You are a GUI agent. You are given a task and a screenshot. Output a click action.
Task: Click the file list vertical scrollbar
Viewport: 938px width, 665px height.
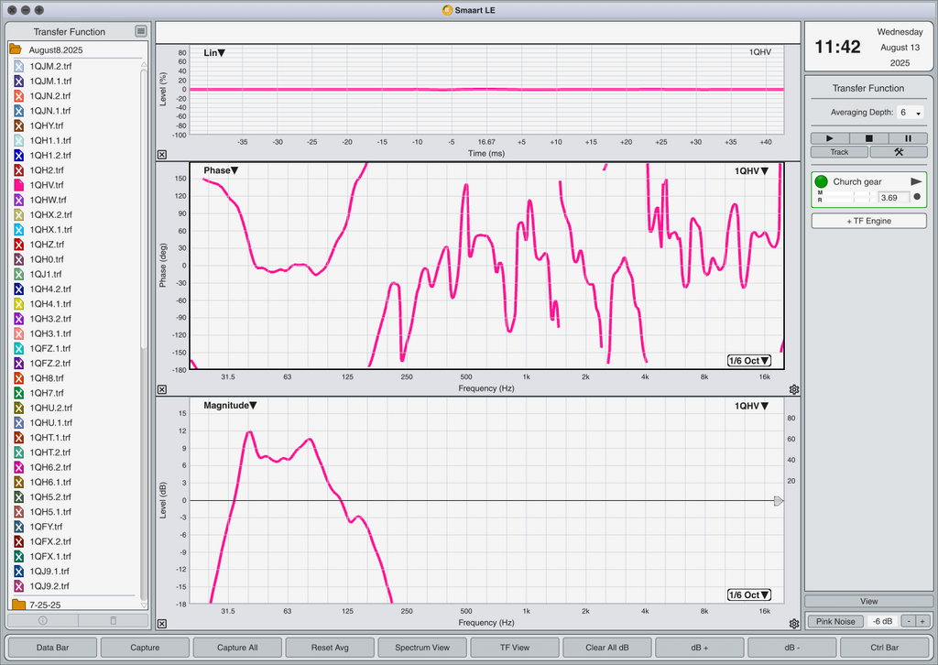[144, 210]
